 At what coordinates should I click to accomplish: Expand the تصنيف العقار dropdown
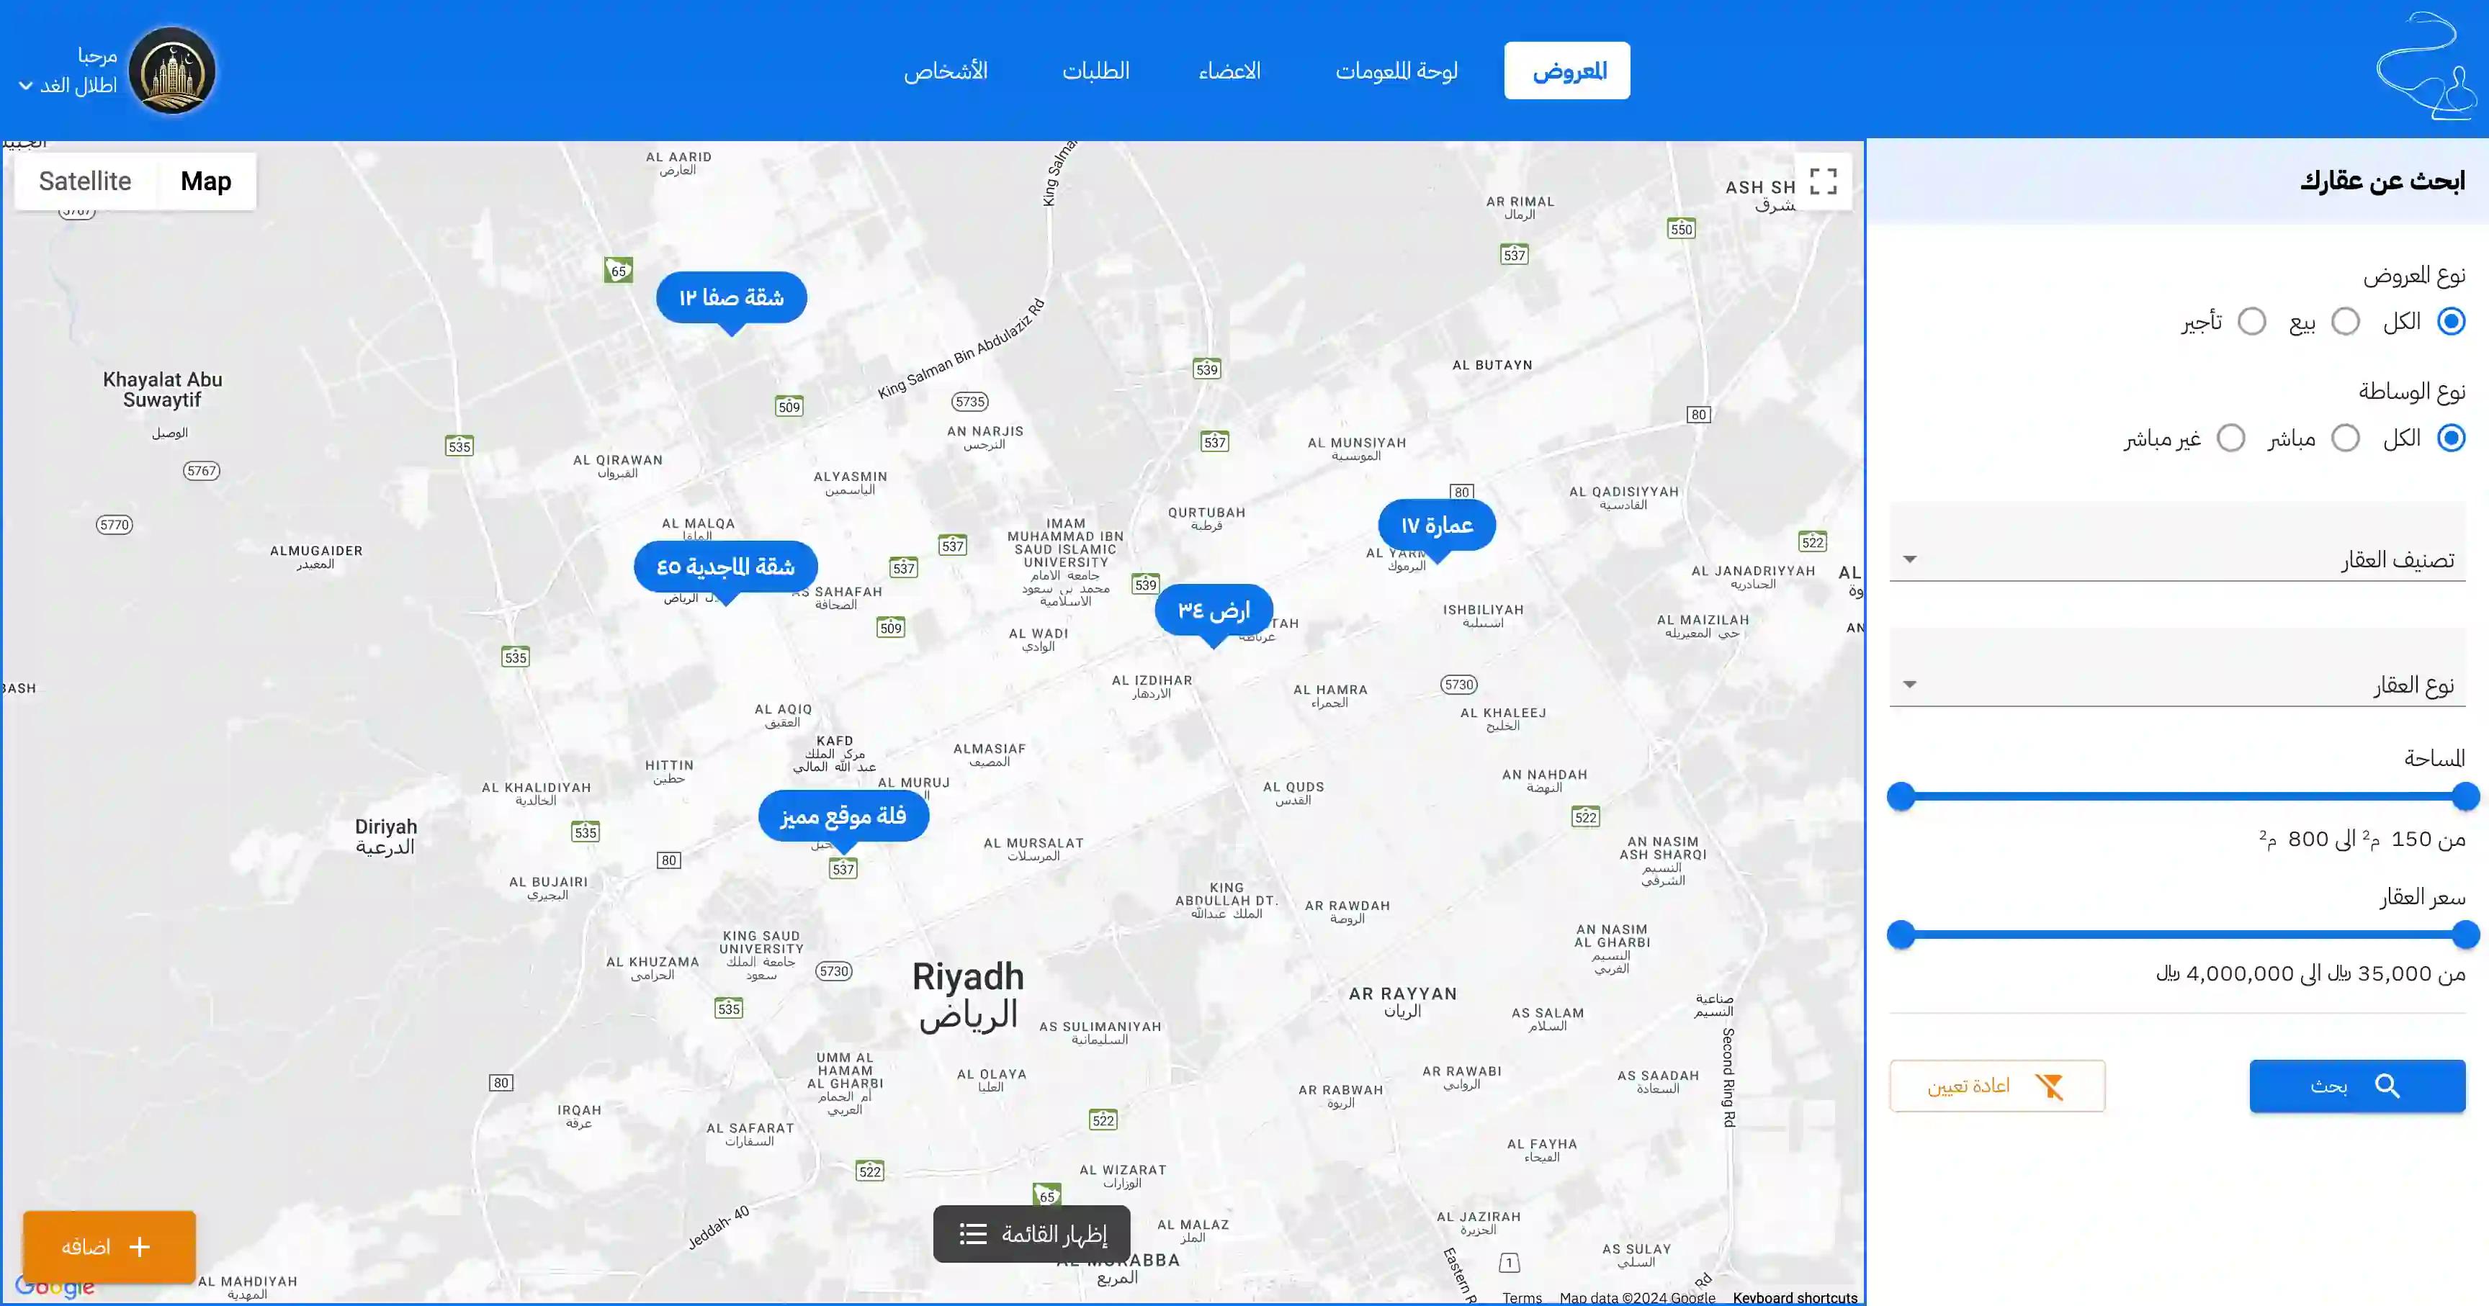(2177, 542)
